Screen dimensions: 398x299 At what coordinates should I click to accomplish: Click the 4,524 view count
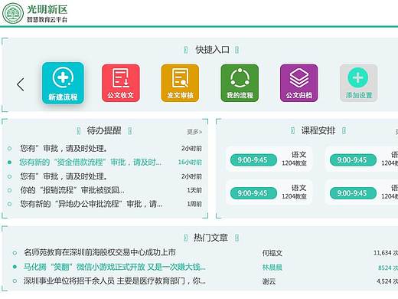tap(387, 281)
